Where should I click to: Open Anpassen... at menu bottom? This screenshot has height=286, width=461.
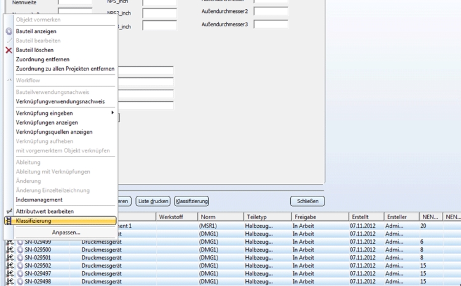coord(66,233)
